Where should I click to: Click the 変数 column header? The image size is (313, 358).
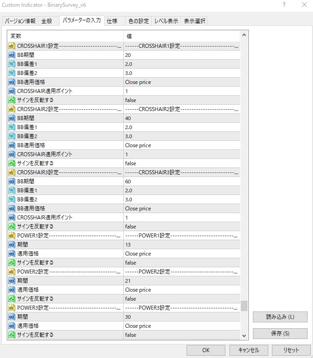click(x=65, y=36)
